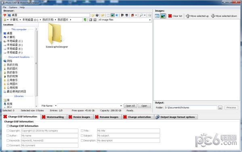Click the red heart favorites icon
Image resolution: width=242 pixels, height=152 pixels.
(4, 15)
